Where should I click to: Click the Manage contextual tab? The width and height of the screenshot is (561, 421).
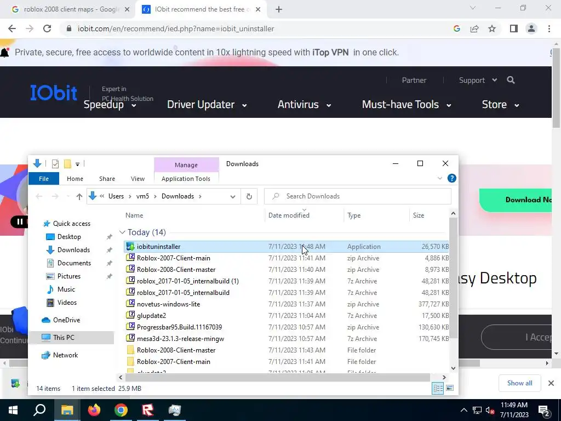point(186,165)
